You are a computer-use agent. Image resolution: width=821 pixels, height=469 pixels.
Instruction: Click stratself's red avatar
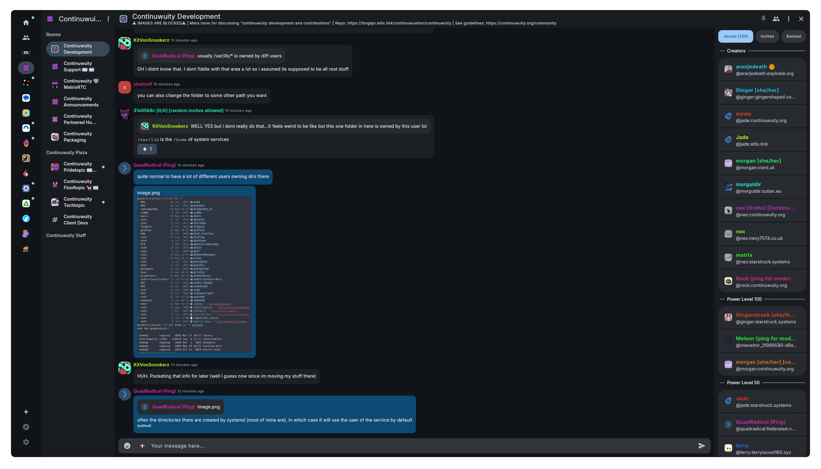coord(124,87)
